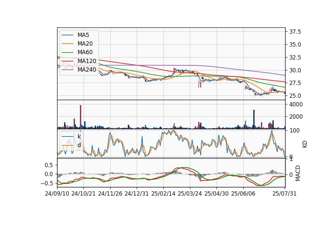Click the 25/02/14 date label
Screen dimensions: 317x228
click(x=163, y=194)
